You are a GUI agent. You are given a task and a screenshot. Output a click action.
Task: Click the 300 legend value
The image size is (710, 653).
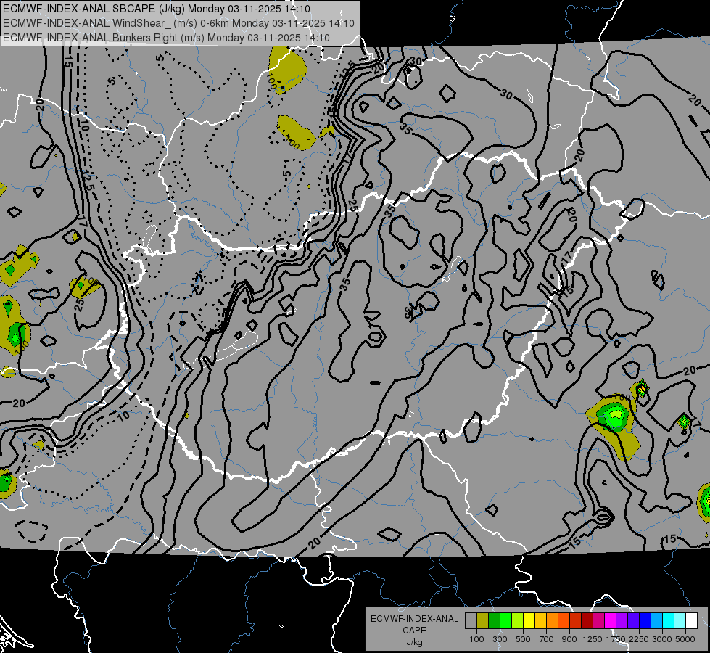point(500,639)
